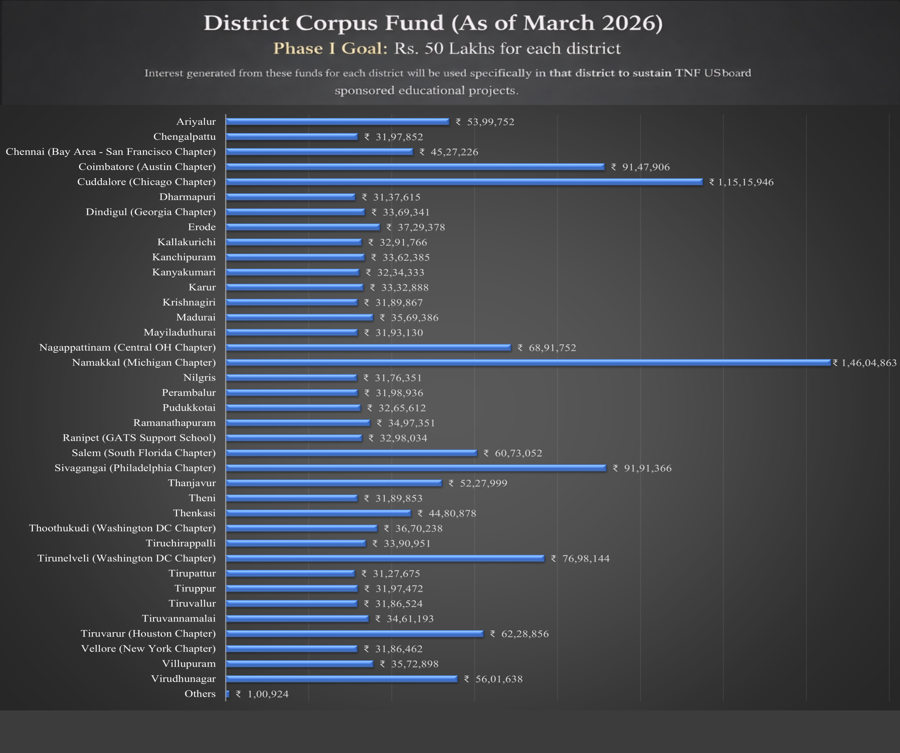This screenshot has height=753, width=900.
Task: Select the Nagappattinam (Central OH Chapter) bar
Action: click(368, 347)
